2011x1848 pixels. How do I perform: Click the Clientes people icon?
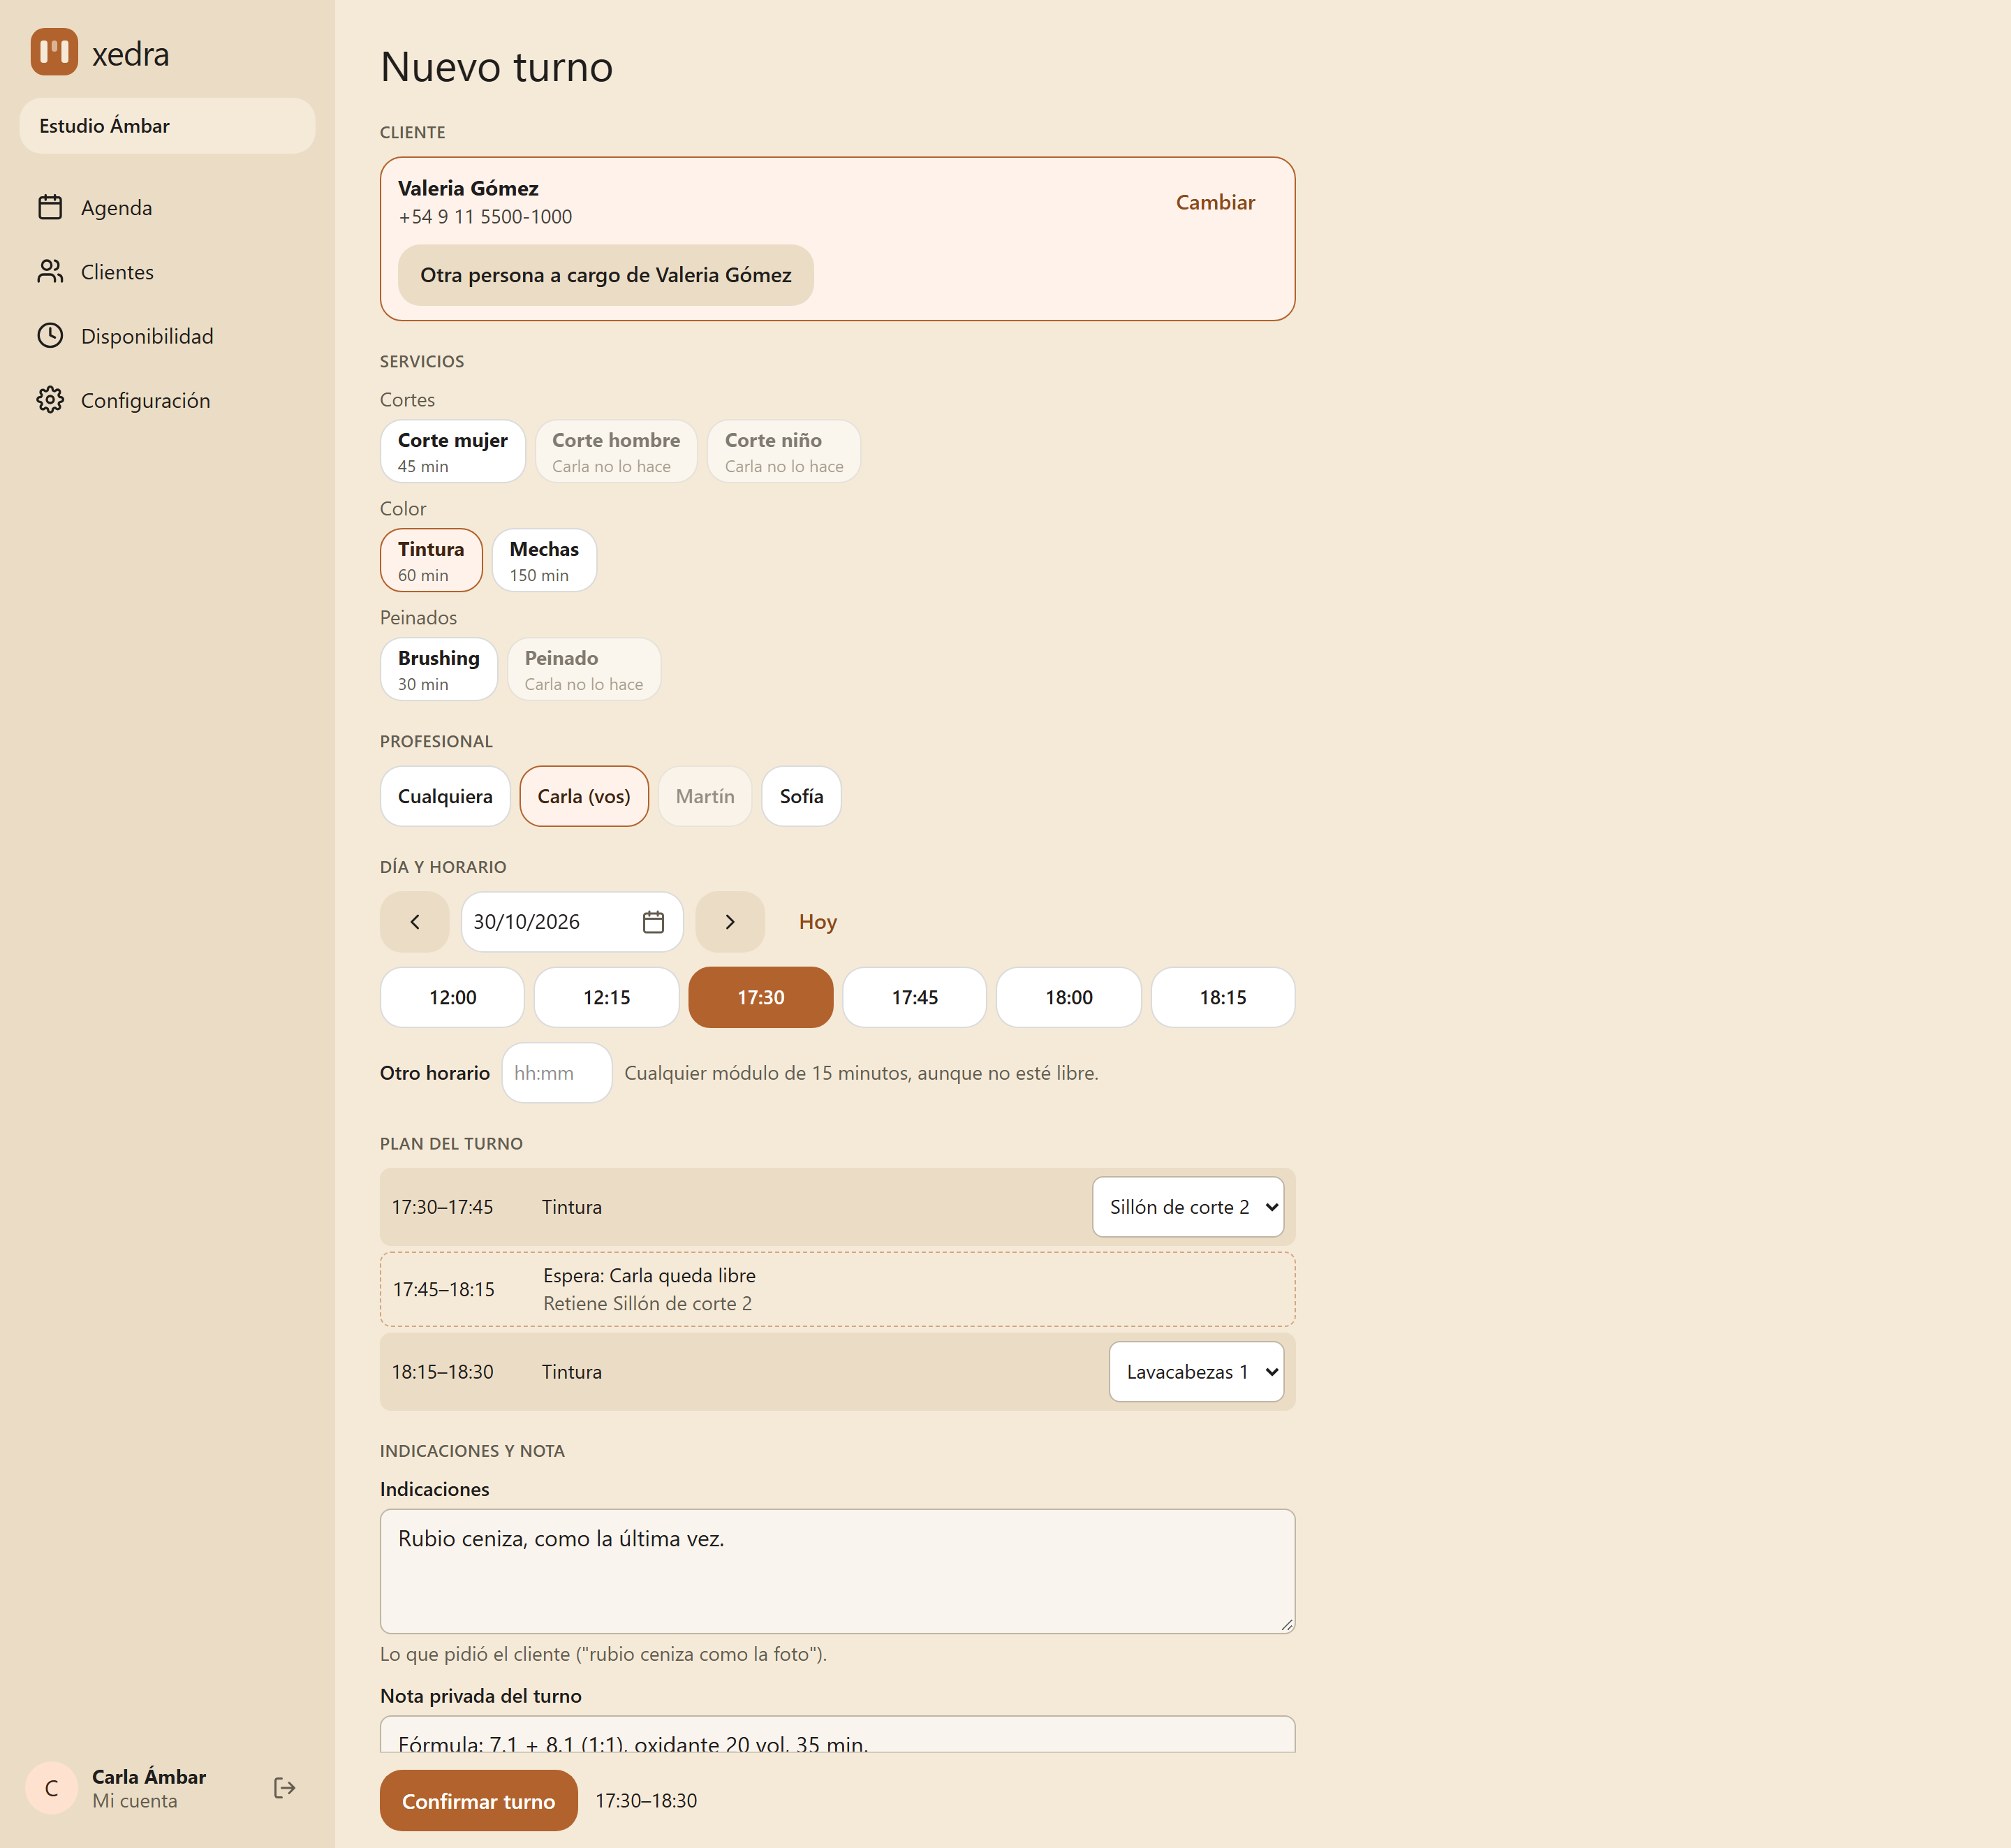coord(50,271)
